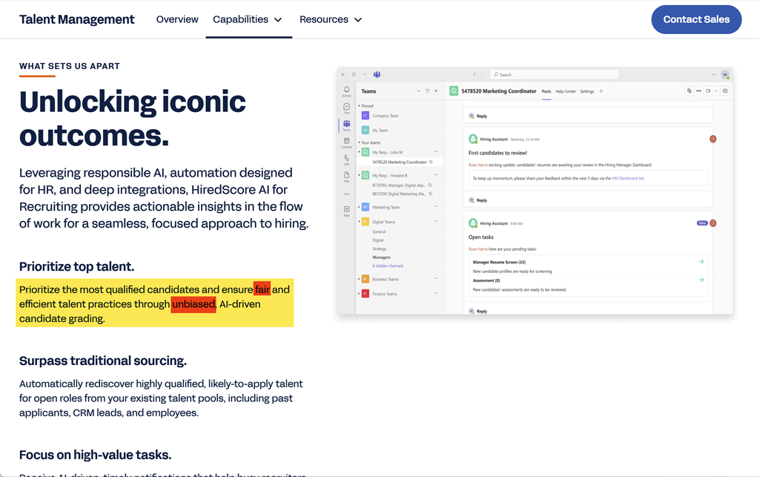Click the green arrow next to Assessment (8)
This screenshot has height=477, width=759.
coord(700,280)
